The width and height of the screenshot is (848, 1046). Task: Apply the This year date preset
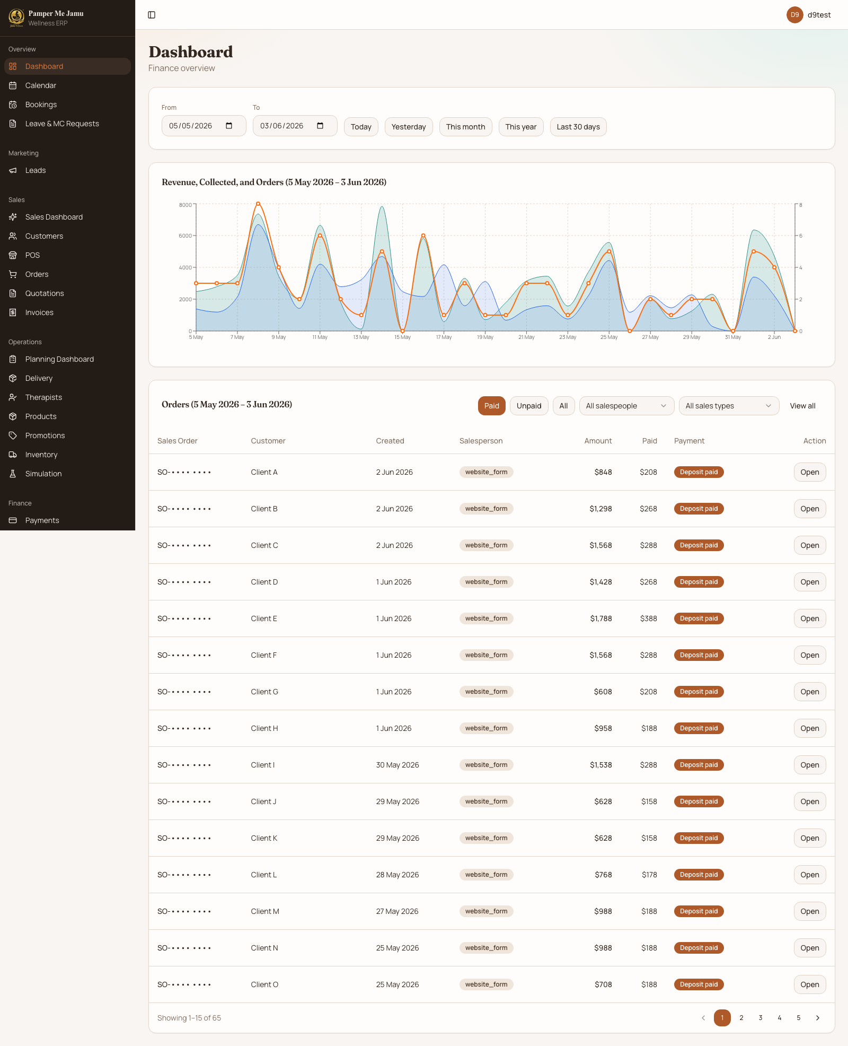[521, 127]
